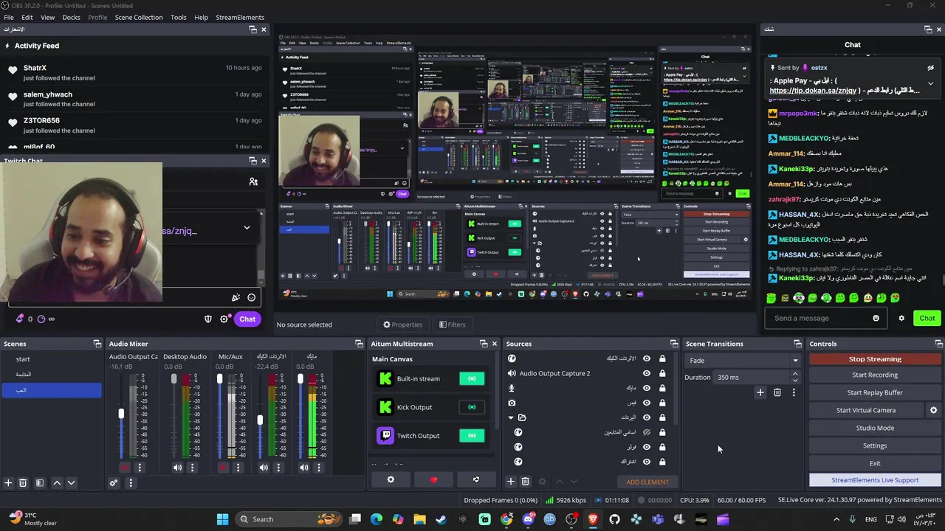Open chat settings gear next to Chat button
The height and width of the screenshot is (531, 945).
(901, 319)
